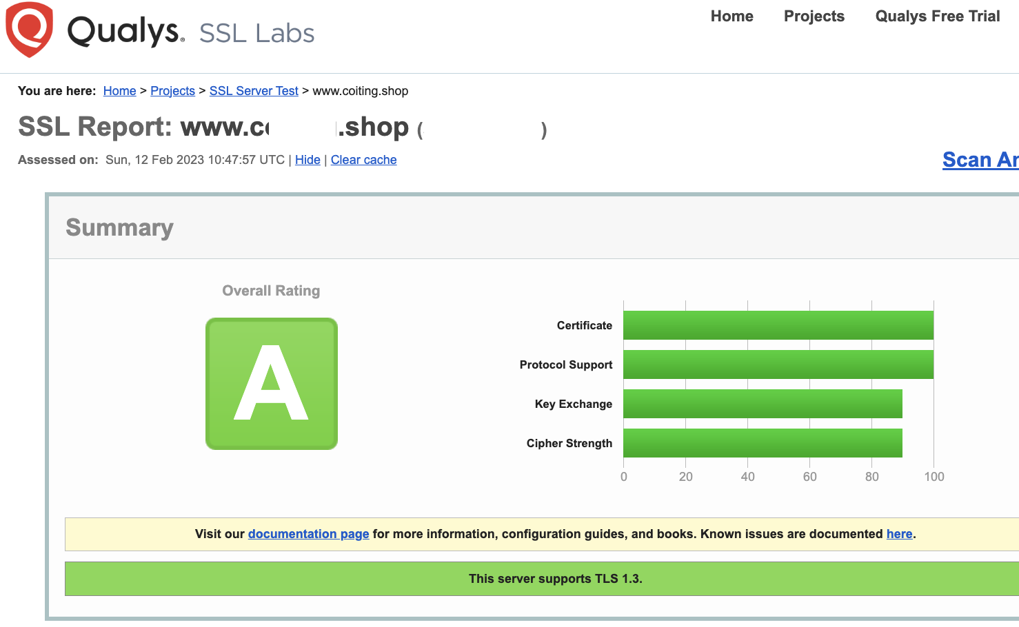This screenshot has width=1019, height=627.
Task: Click the 'Assessed on:' label
Action: pyautogui.click(x=58, y=160)
